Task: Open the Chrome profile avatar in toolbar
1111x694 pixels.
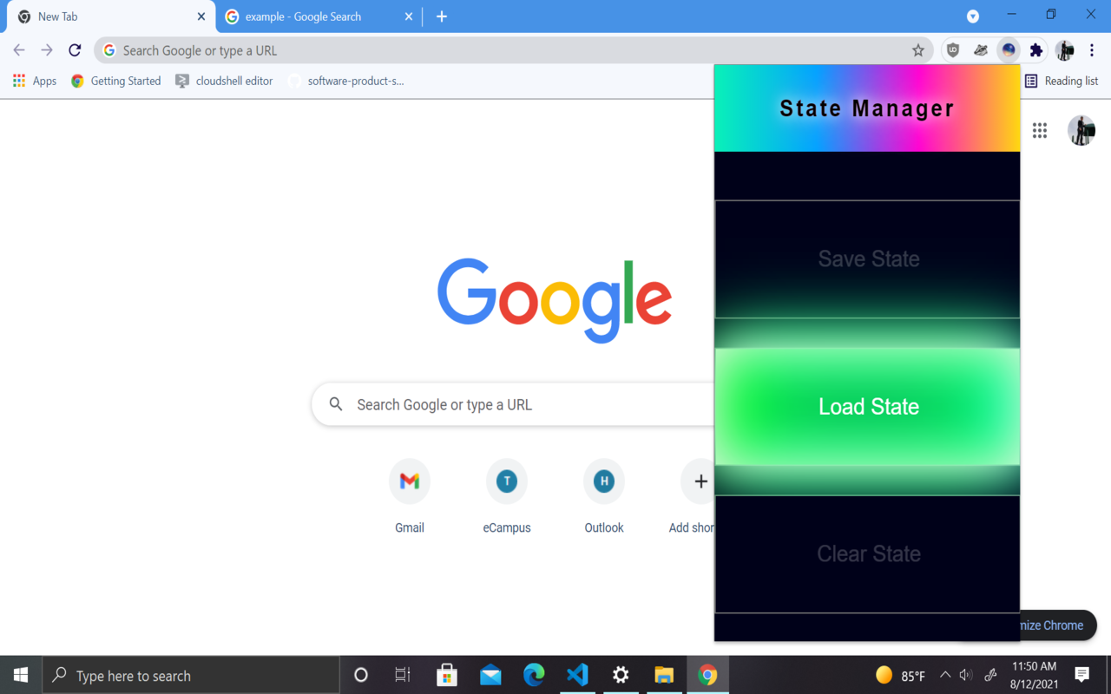Action: (1065, 50)
